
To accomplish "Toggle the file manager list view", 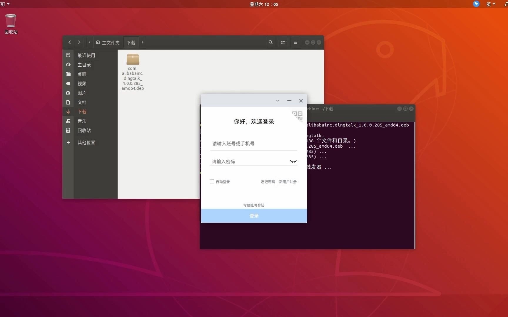I will pyautogui.click(x=283, y=42).
